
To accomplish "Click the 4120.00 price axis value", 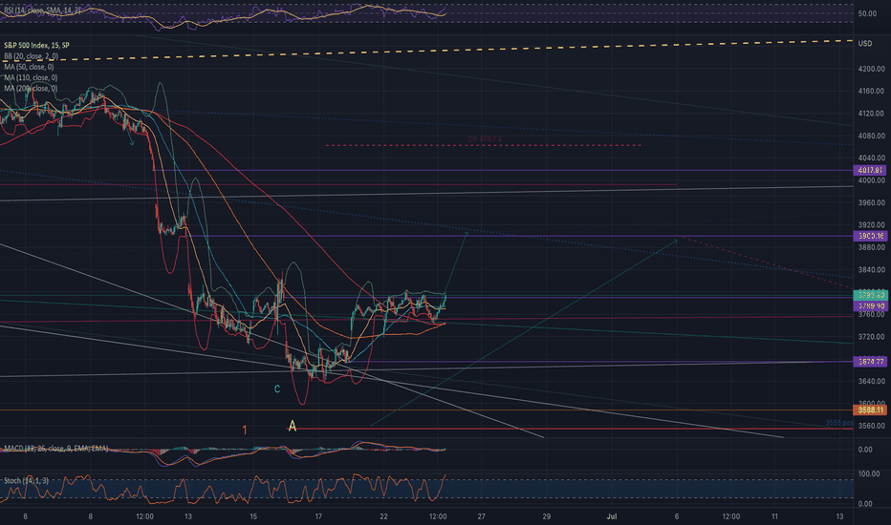I will (872, 114).
